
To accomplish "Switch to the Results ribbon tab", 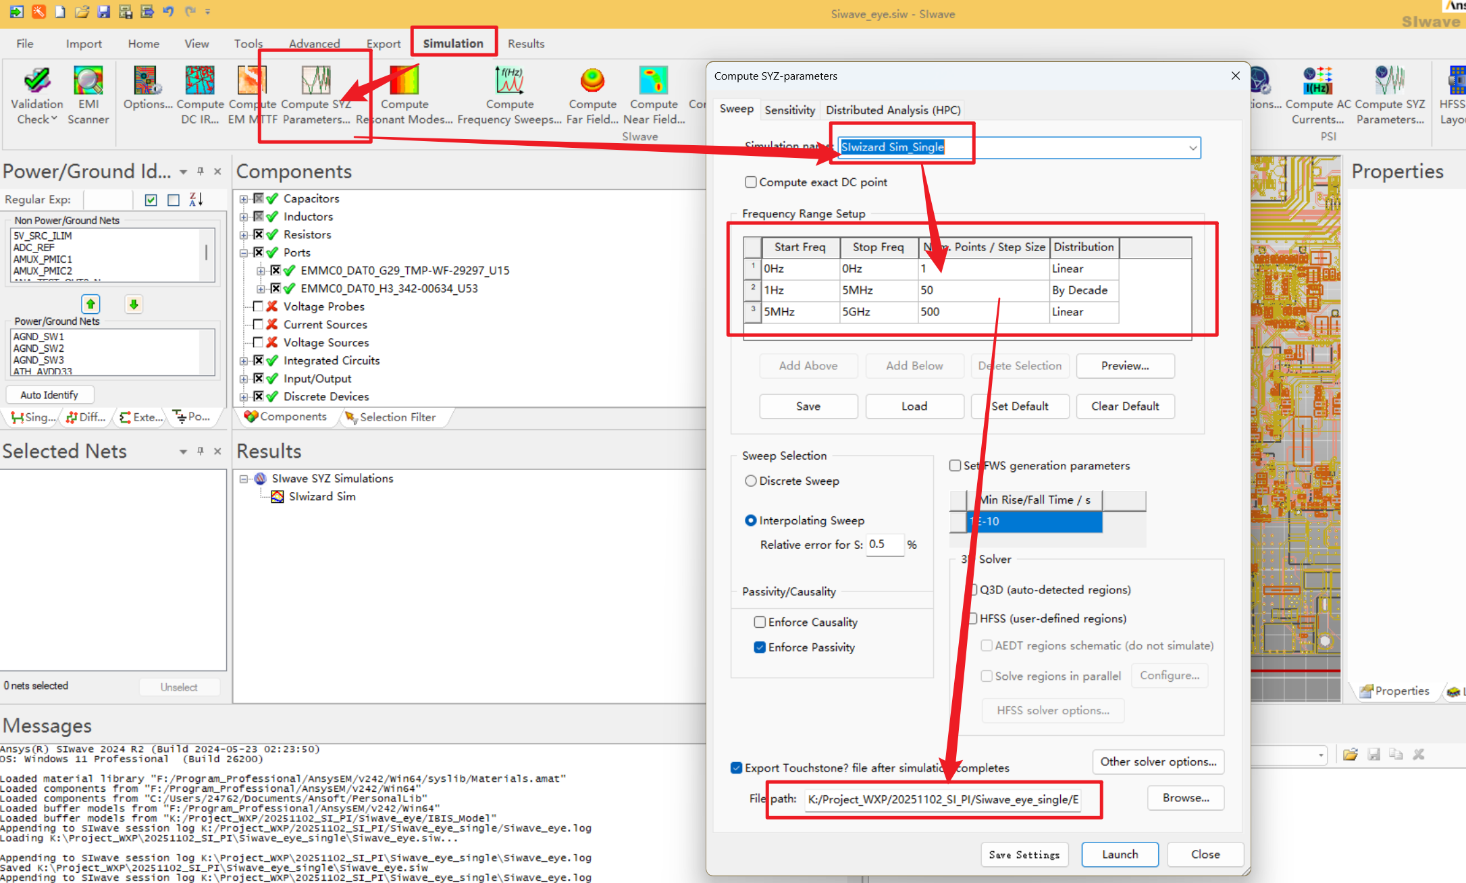I will coord(526,44).
